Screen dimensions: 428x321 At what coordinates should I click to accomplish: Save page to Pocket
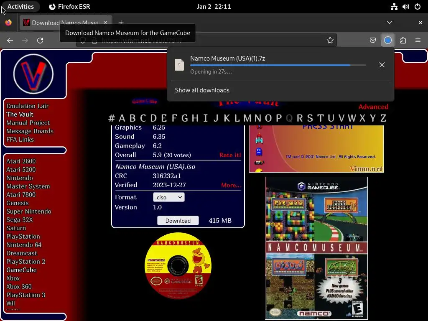tap(372, 41)
